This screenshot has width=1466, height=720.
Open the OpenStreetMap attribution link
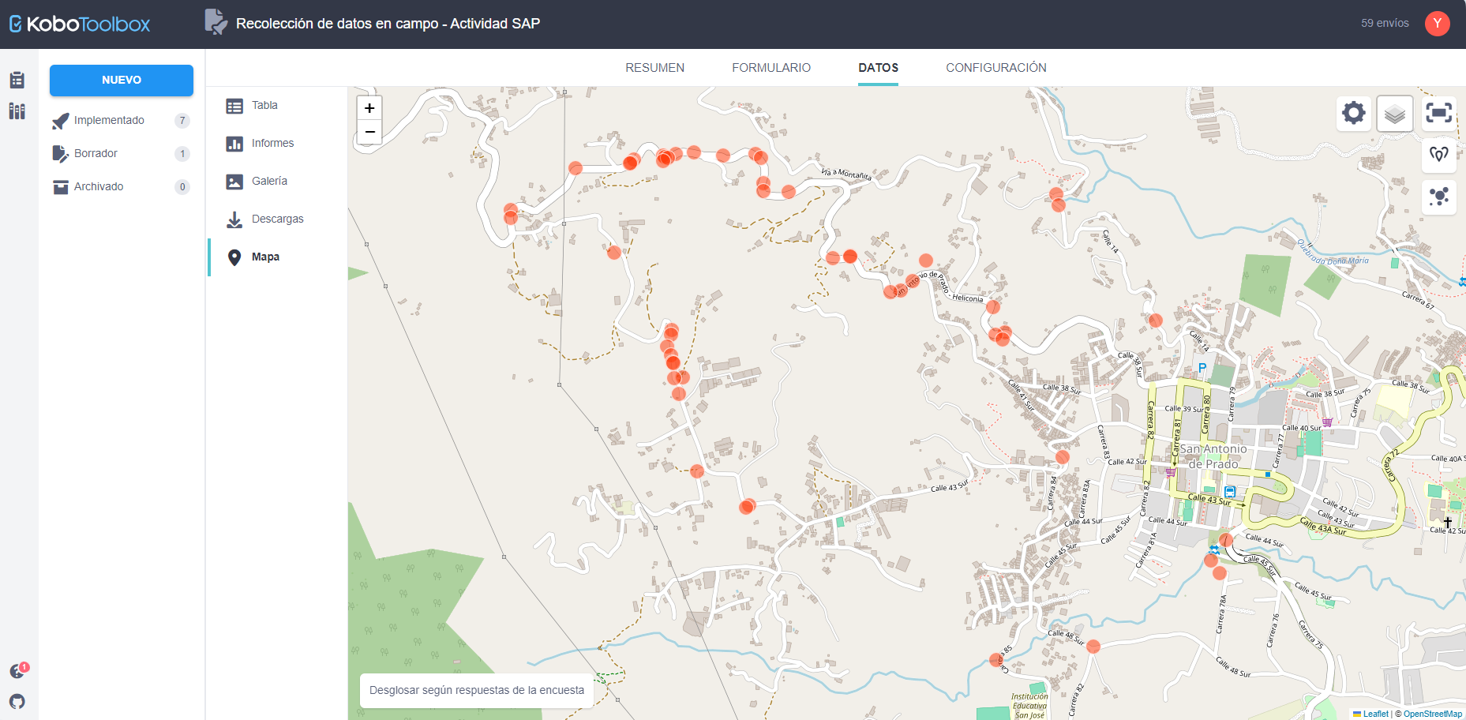pyautogui.click(x=1432, y=714)
